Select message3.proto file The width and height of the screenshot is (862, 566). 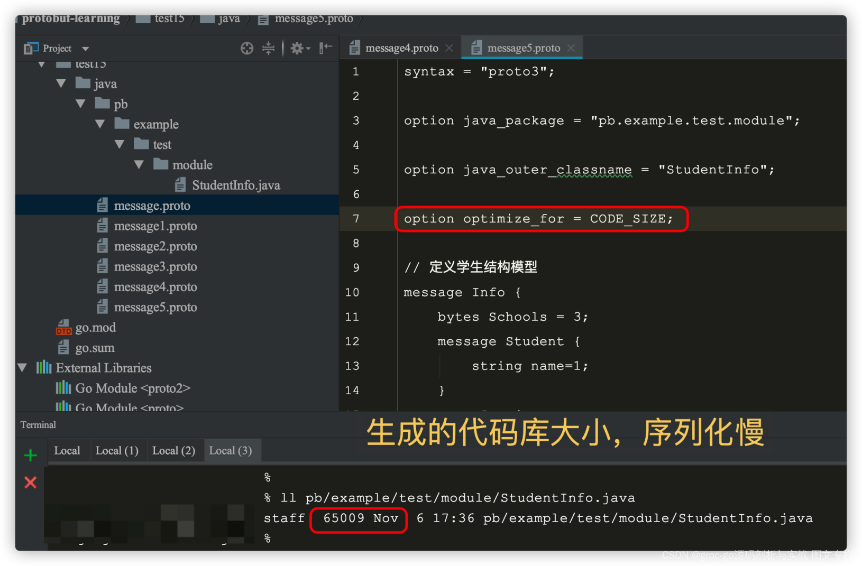[155, 267]
